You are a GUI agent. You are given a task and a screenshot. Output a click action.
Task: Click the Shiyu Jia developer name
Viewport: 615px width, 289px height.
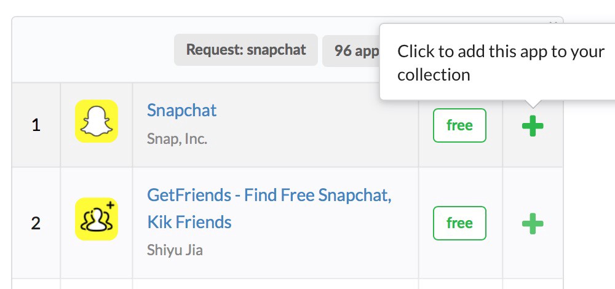[175, 250]
